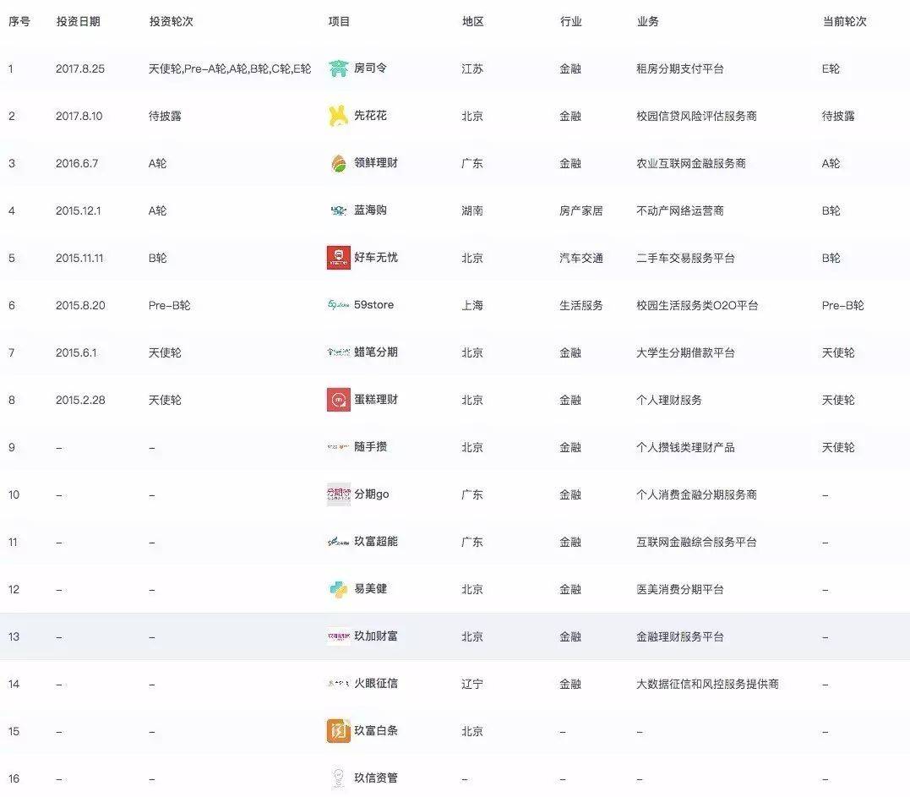Open the 领鲜理财 project link
The width and height of the screenshot is (910, 797).
tap(376, 163)
